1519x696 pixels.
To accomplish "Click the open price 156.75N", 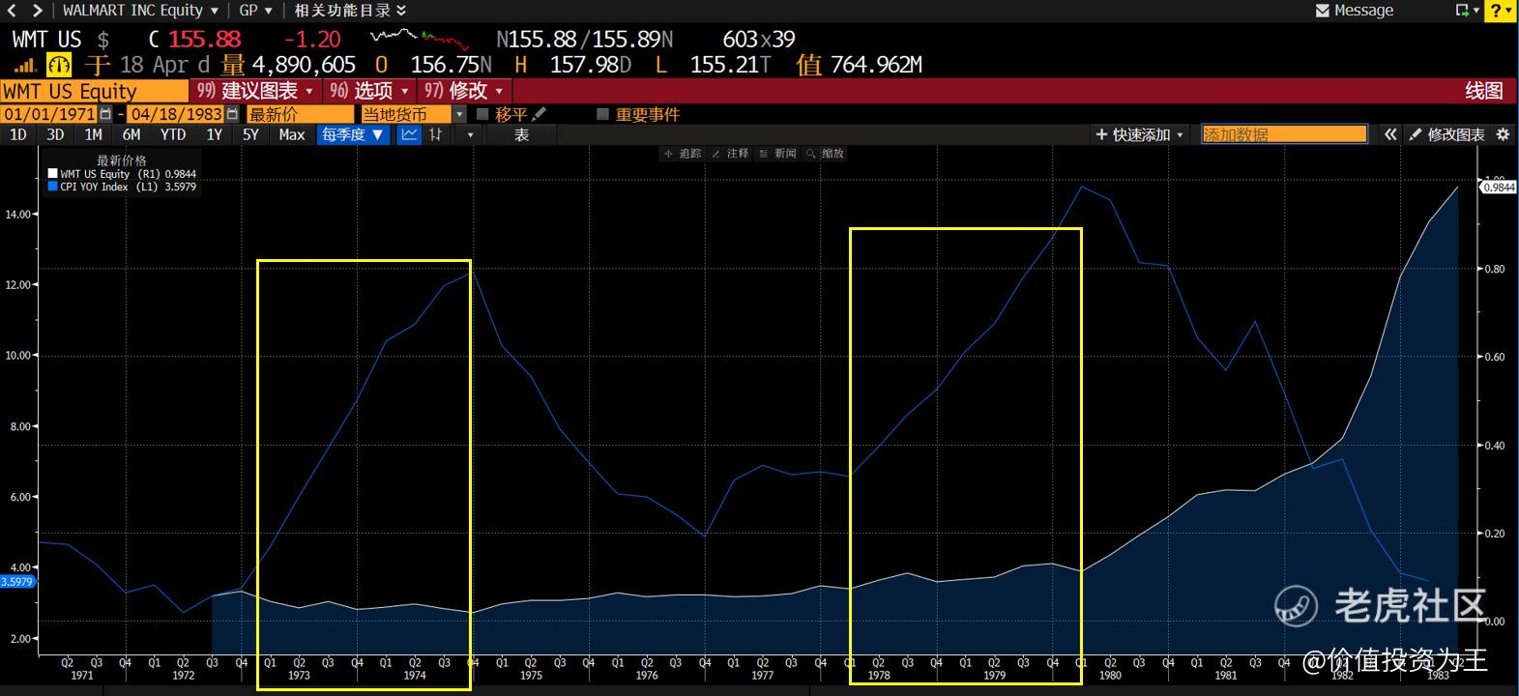I will pyautogui.click(x=452, y=65).
